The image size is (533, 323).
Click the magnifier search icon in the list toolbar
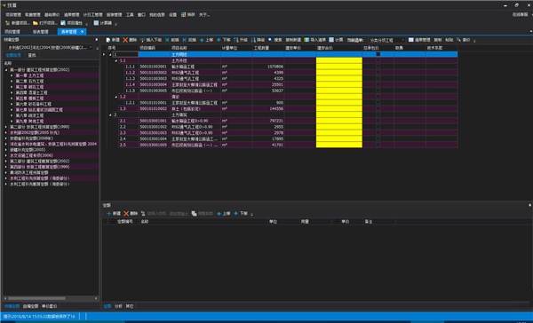[x=270, y=40]
